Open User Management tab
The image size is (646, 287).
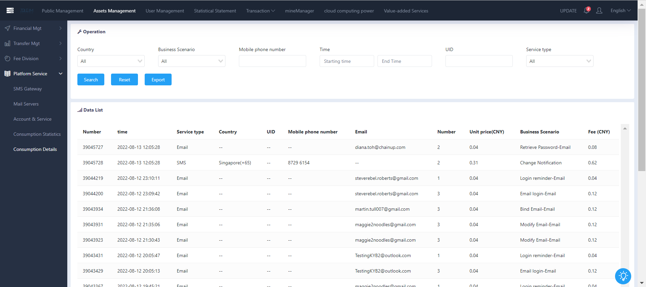click(x=165, y=11)
